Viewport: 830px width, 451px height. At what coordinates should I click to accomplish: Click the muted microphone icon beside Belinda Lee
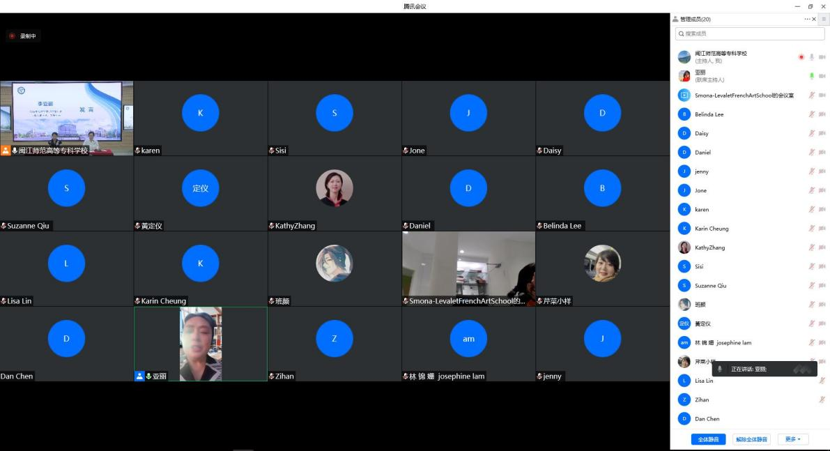click(x=812, y=114)
